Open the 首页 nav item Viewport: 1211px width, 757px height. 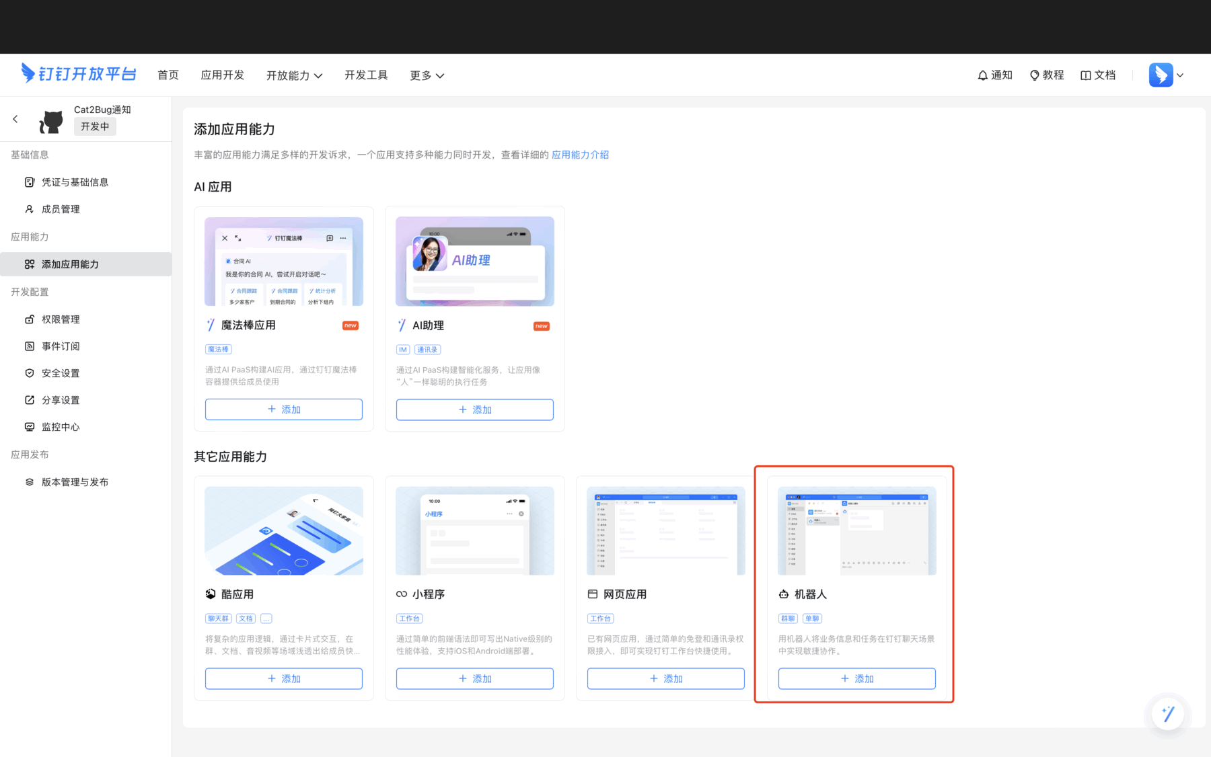click(x=168, y=75)
